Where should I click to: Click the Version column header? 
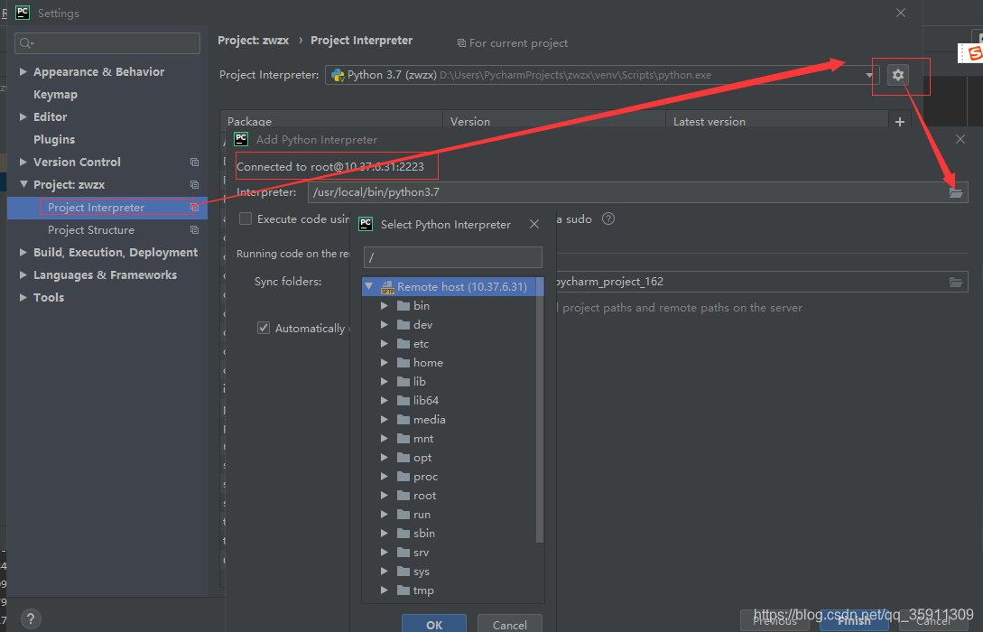click(x=554, y=122)
